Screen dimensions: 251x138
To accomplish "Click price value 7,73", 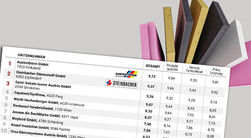I will point(211,123).
